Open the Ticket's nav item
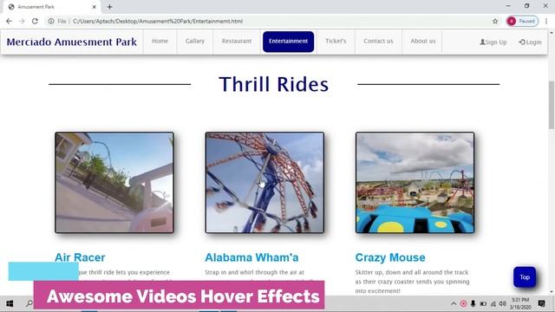 336,41
